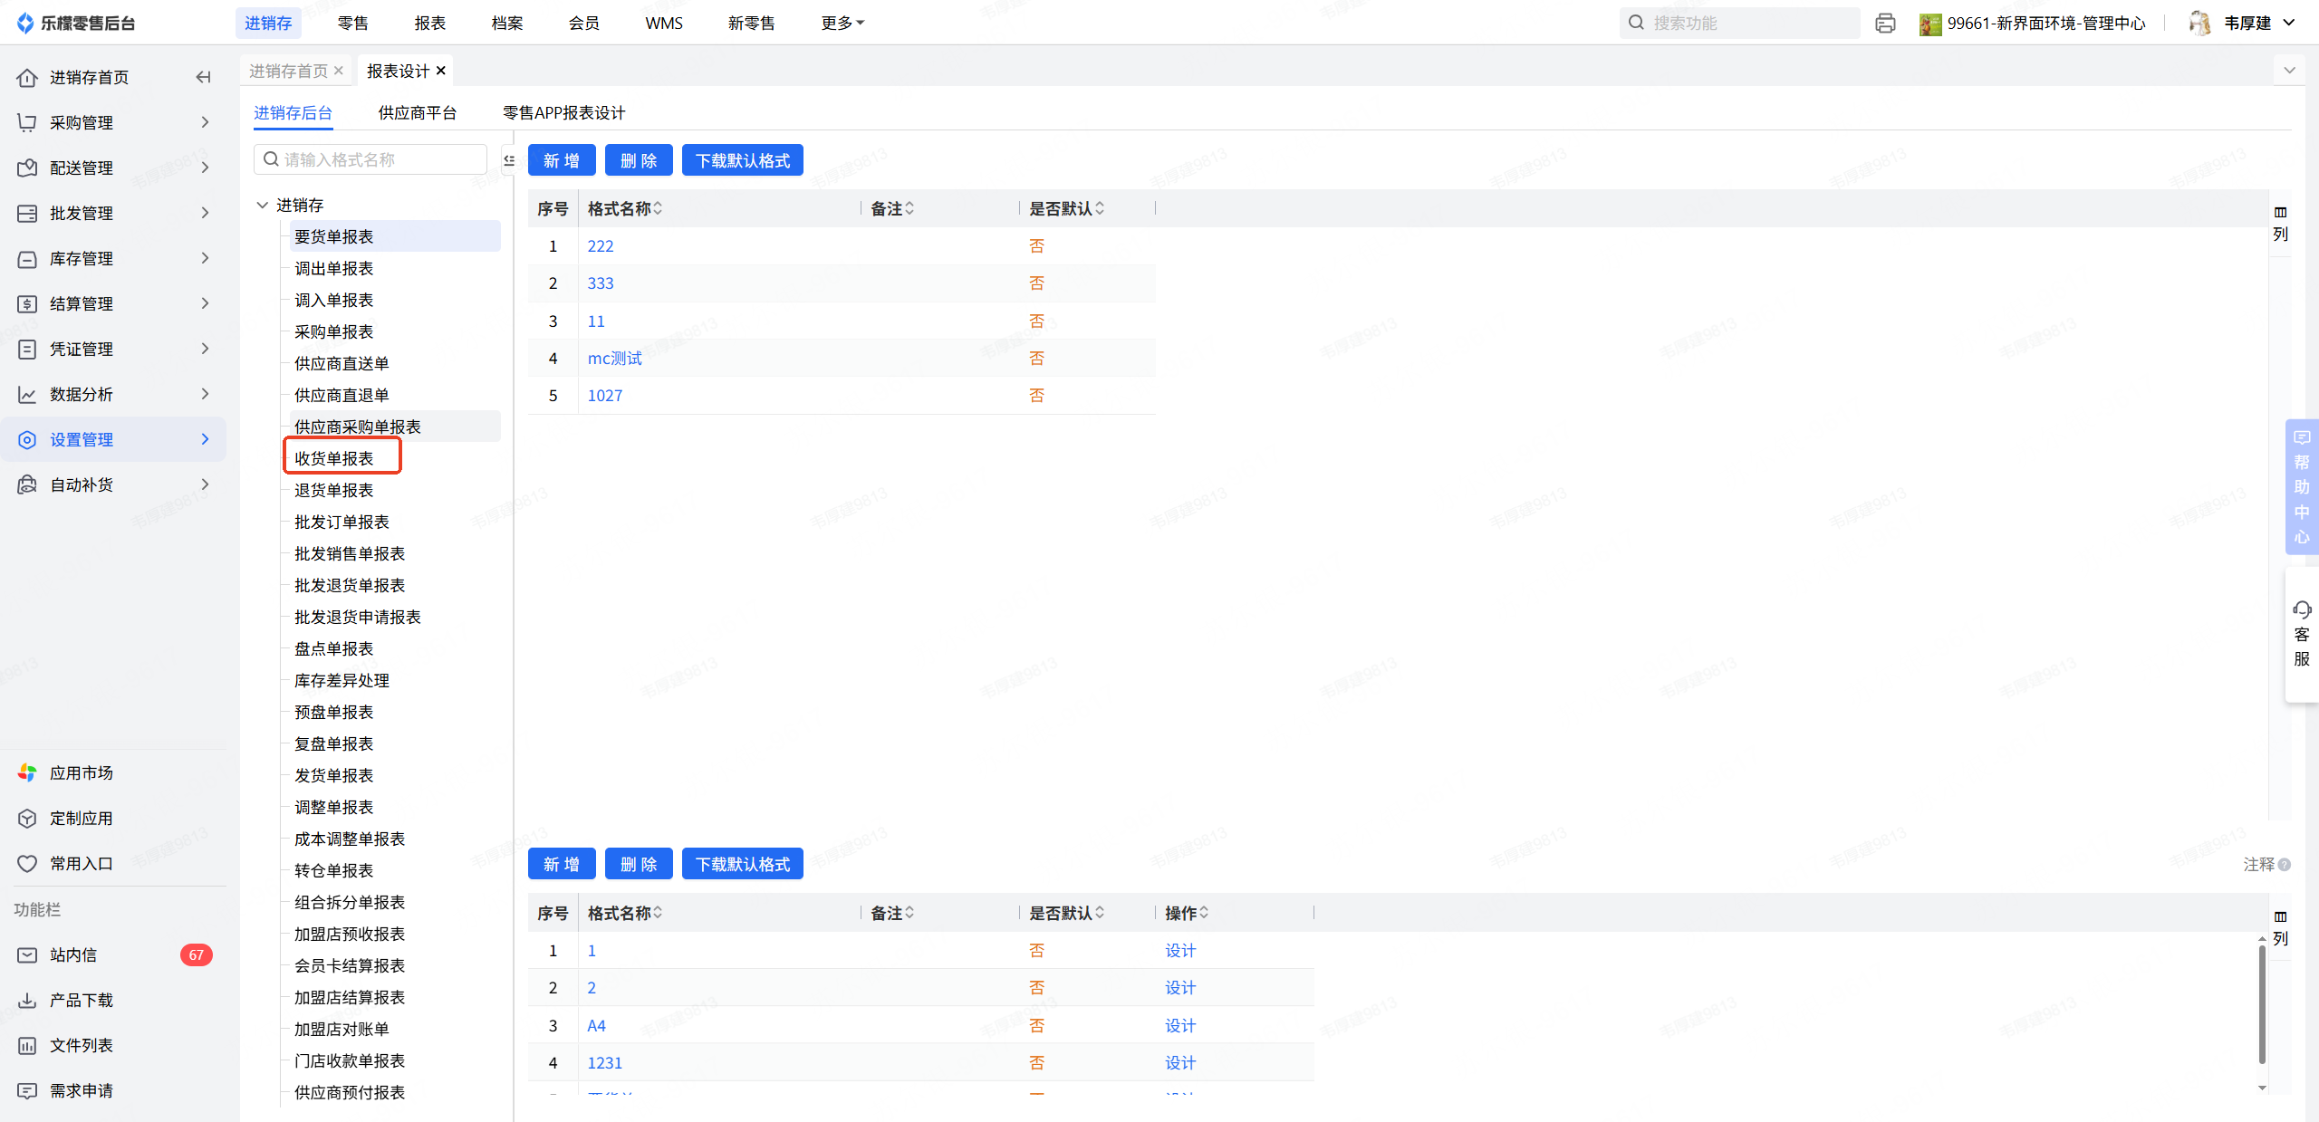Collapse the 进销存 tree node

point(262,206)
